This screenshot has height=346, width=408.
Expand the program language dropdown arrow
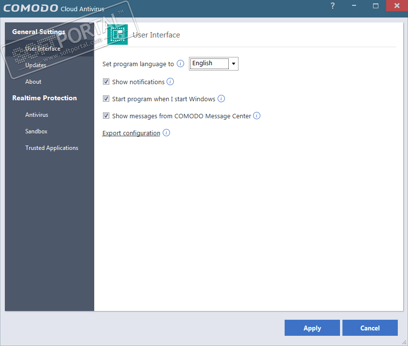click(x=234, y=64)
